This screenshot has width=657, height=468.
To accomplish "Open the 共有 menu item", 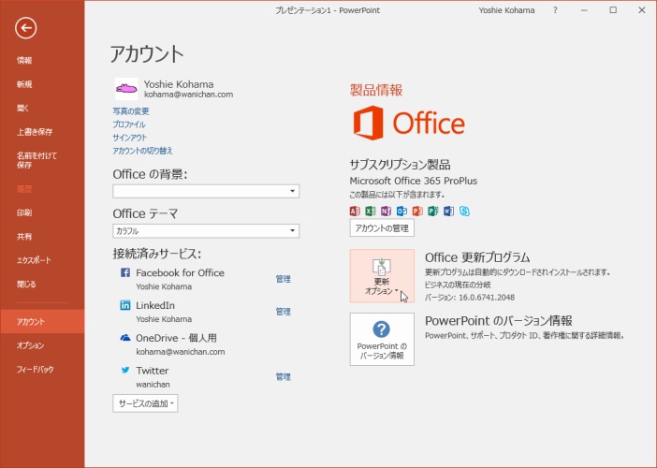I will coord(24,236).
